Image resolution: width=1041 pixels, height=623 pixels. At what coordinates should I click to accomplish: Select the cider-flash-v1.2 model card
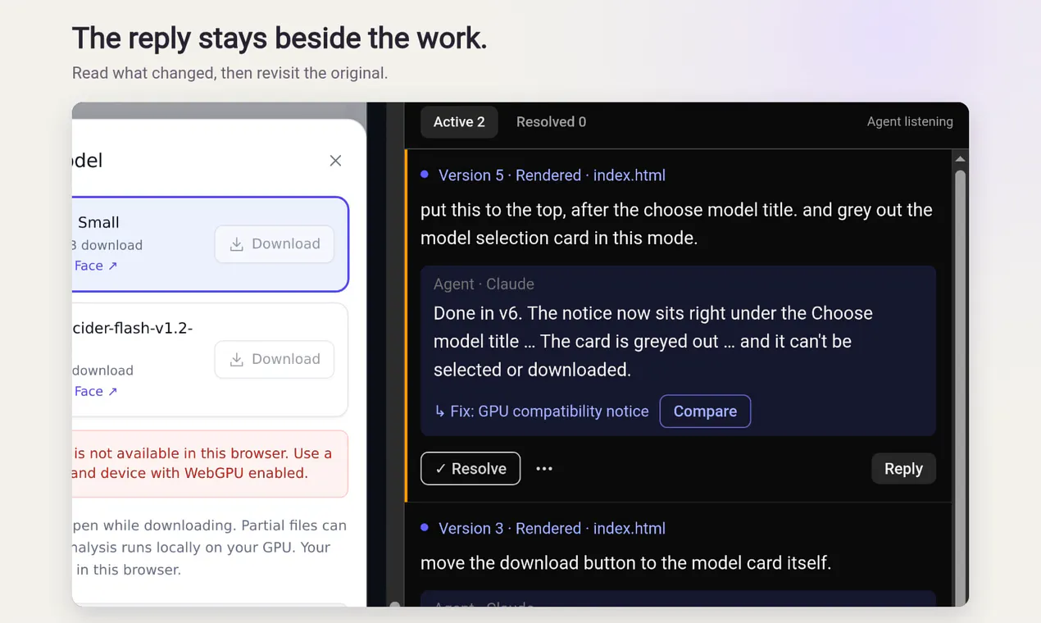[x=210, y=360]
